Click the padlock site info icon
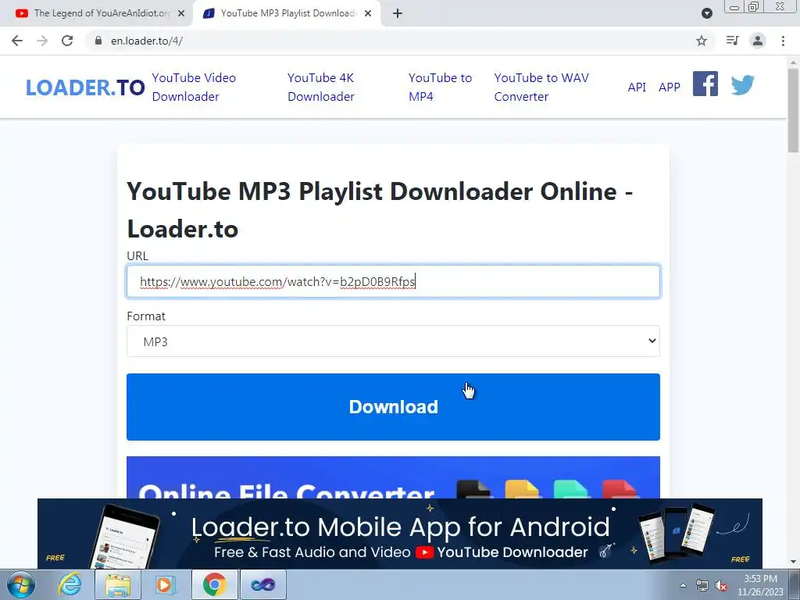The width and height of the screenshot is (800, 600). tap(98, 41)
